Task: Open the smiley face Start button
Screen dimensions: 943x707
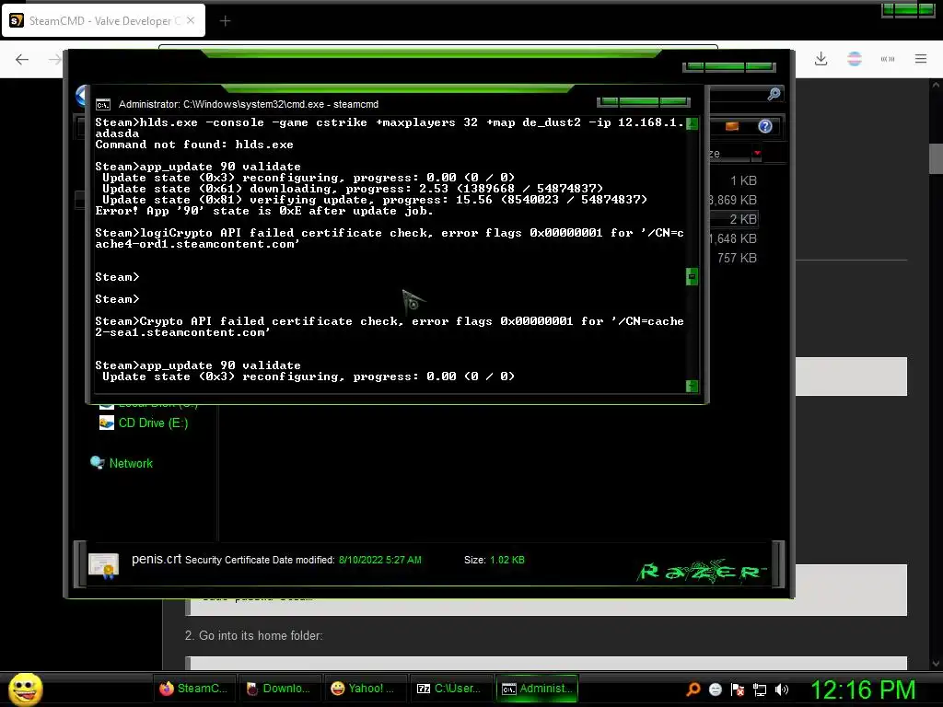Action: coord(25,689)
